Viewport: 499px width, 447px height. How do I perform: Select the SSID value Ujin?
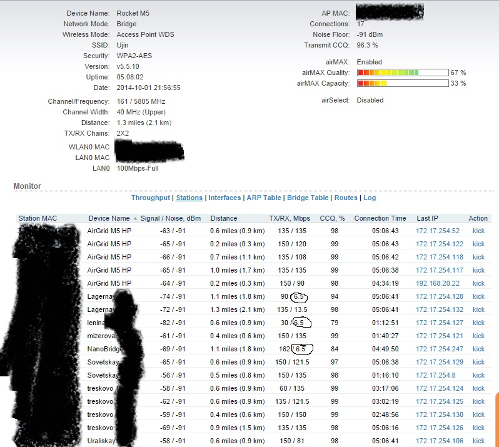[122, 45]
